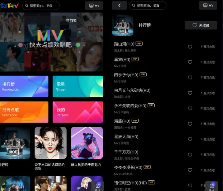The image size is (223, 191).
Task: Select the song title 夜夜夜漫长(HD)
Action: (x=128, y=168)
